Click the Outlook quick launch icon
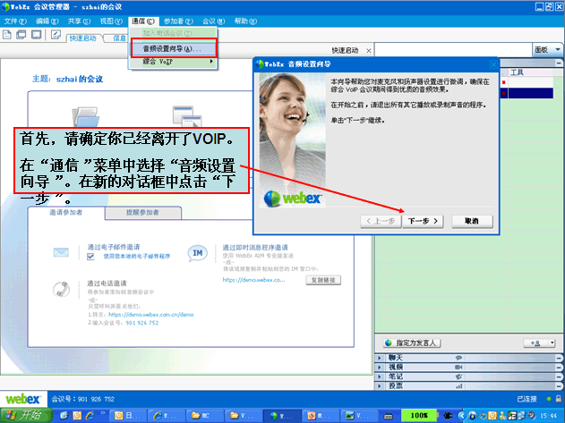Viewport: 565px width, 423px height. 77,416
